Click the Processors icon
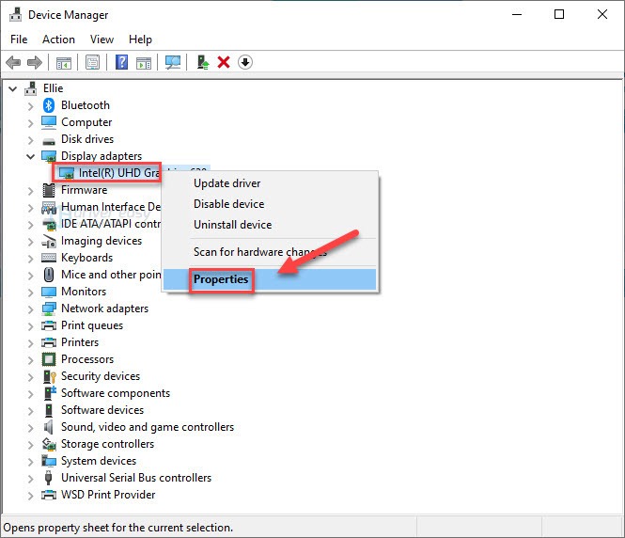The image size is (625, 538). [49, 359]
